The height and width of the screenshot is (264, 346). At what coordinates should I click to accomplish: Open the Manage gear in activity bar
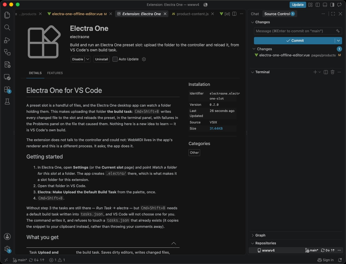[x=7, y=249]
